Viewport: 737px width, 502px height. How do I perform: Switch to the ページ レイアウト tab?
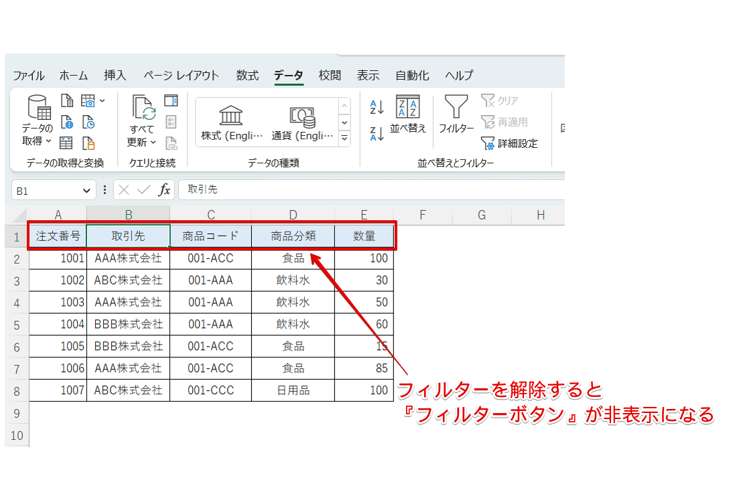pyautogui.click(x=182, y=75)
